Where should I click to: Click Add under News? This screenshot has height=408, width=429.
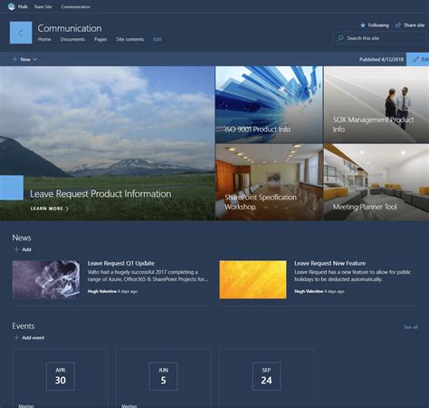pos(26,249)
